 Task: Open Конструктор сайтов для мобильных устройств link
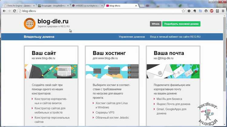50,110
